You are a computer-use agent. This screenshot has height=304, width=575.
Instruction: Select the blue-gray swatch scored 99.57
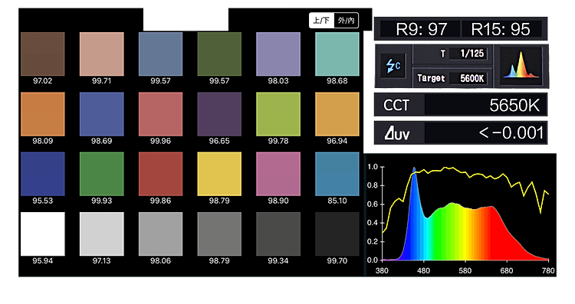point(161,54)
